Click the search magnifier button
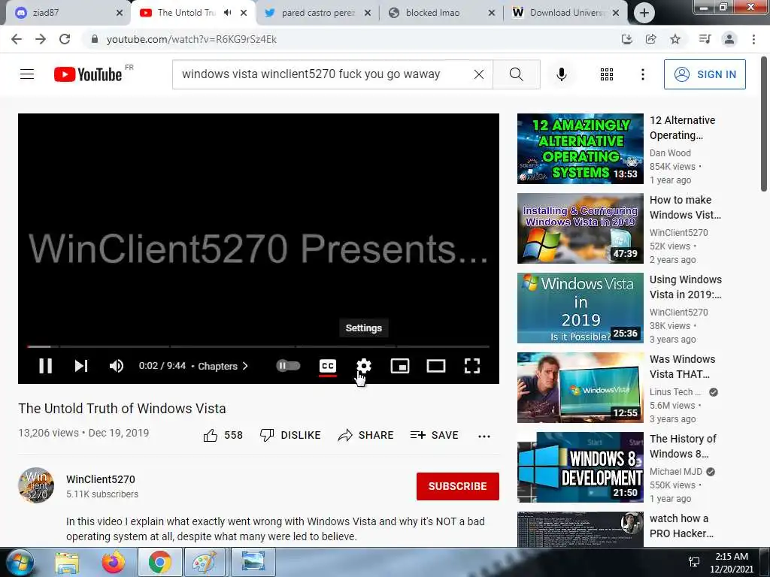 click(516, 74)
